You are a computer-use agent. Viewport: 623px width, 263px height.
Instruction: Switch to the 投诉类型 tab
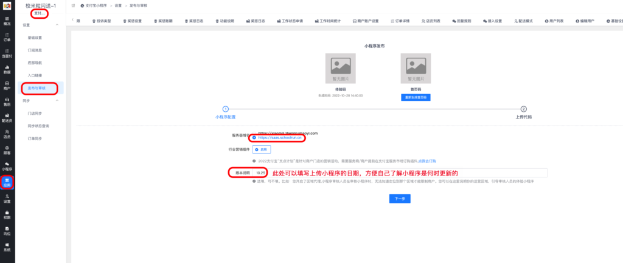[102, 20]
